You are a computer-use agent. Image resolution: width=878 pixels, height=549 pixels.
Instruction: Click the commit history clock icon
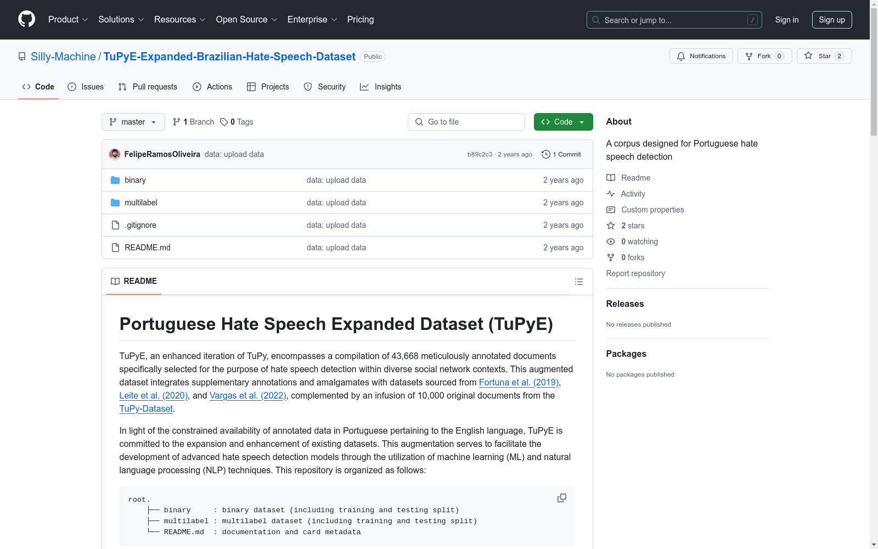click(x=545, y=154)
